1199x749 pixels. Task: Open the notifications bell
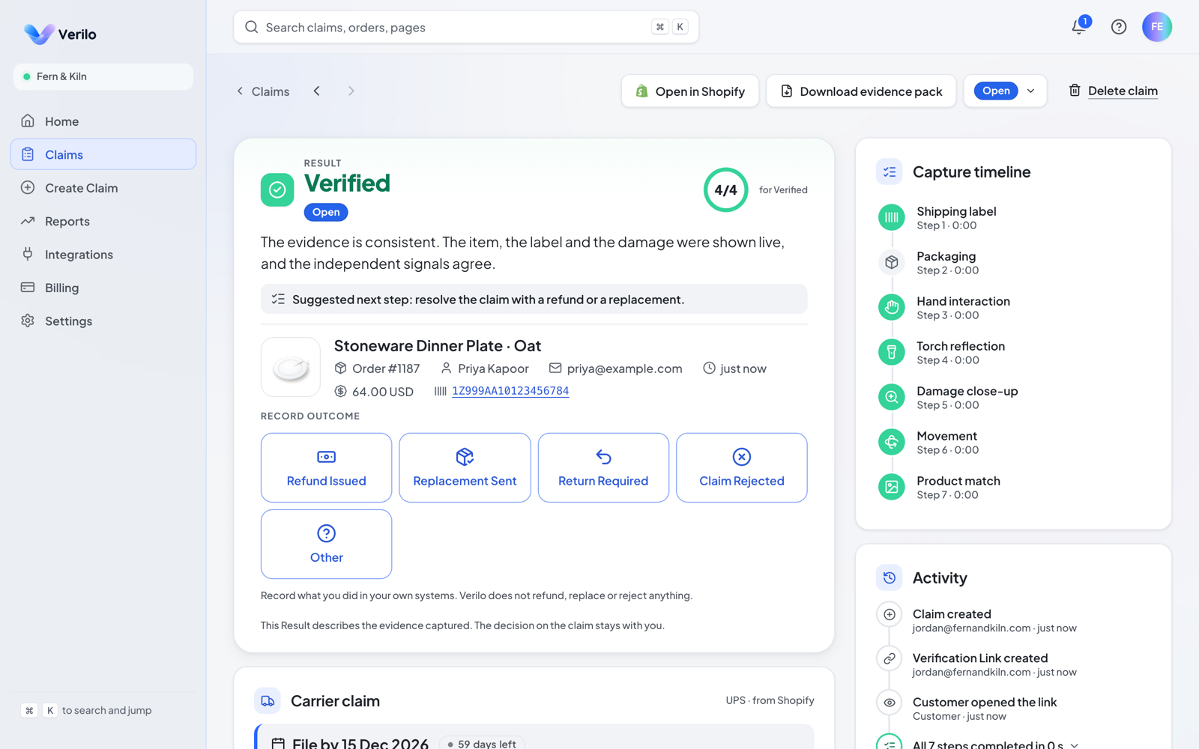click(x=1079, y=27)
